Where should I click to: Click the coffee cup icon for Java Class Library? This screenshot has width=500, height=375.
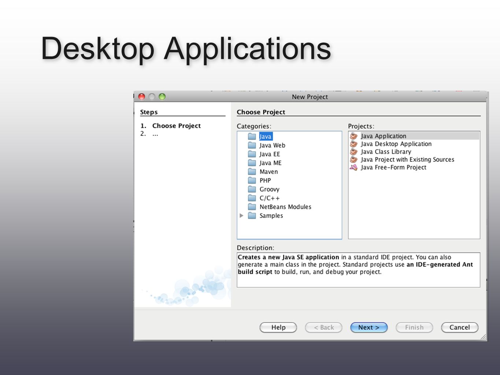353,152
